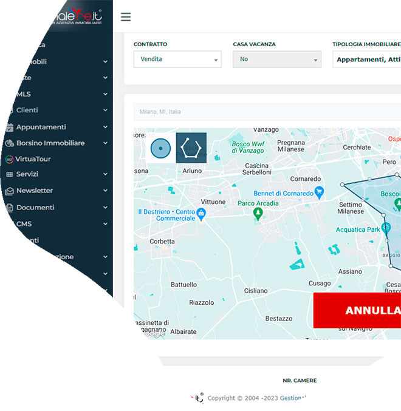Image resolution: width=401 pixels, height=411 pixels.
Task: Click the Acquatica Park map pin
Action: pyautogui.click(x=386, y=228)
